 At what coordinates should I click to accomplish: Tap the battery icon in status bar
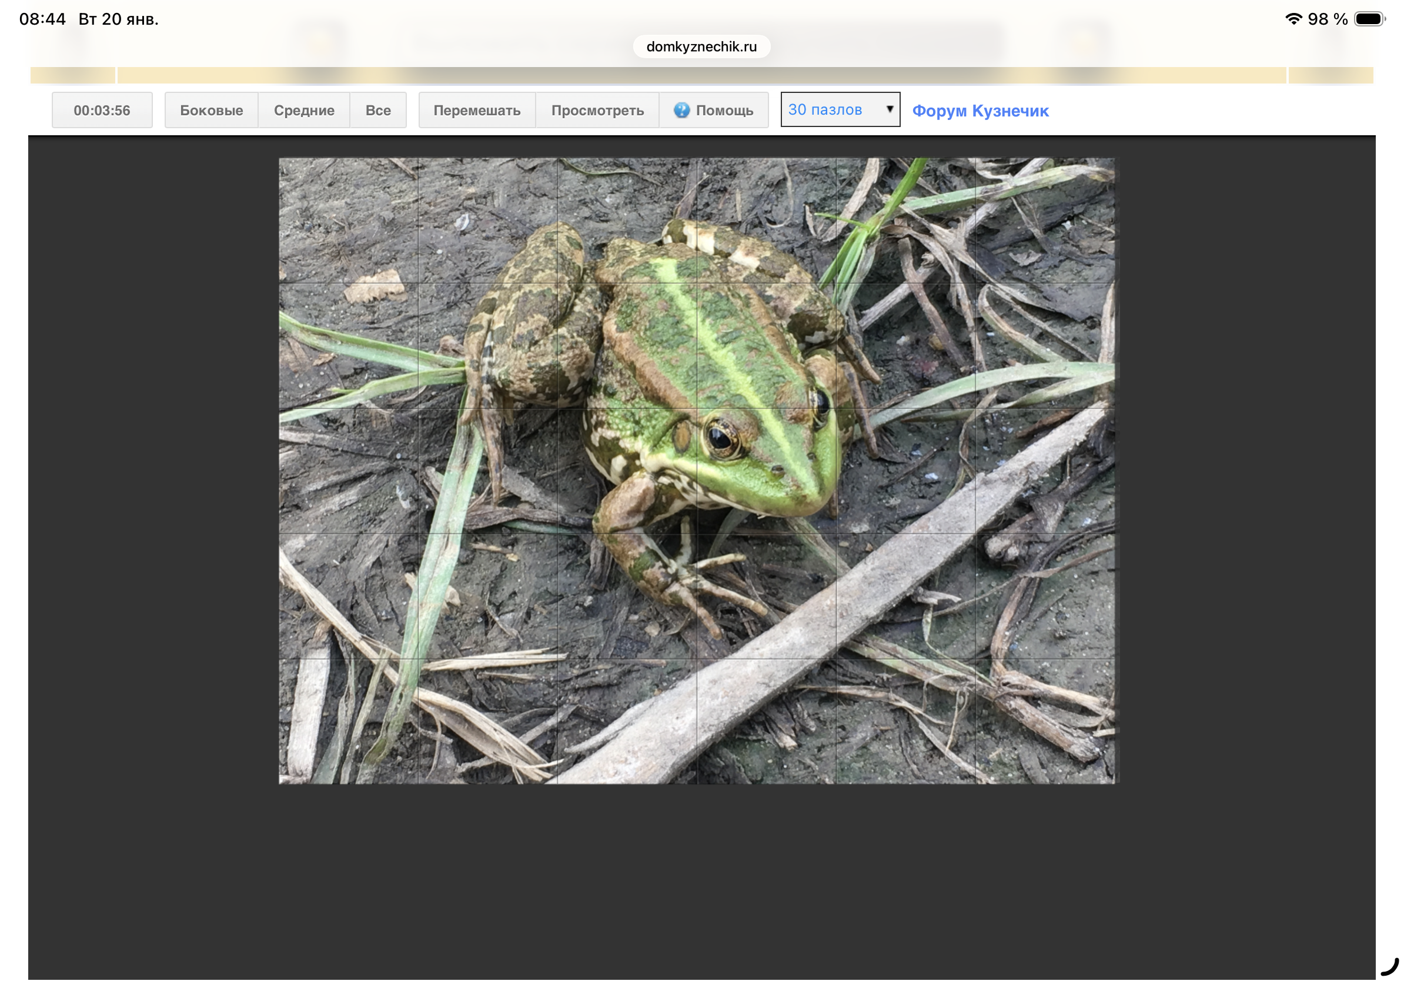click(1369, 19)
